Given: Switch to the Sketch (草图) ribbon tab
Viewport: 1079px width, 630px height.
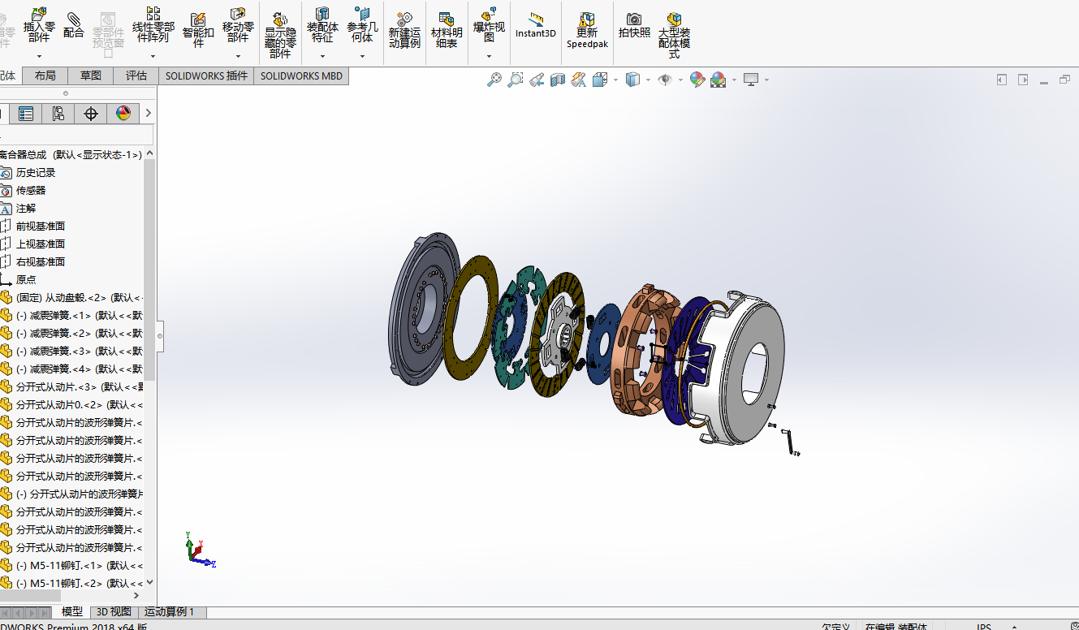Looking at the screenshot, I should 91,76.
